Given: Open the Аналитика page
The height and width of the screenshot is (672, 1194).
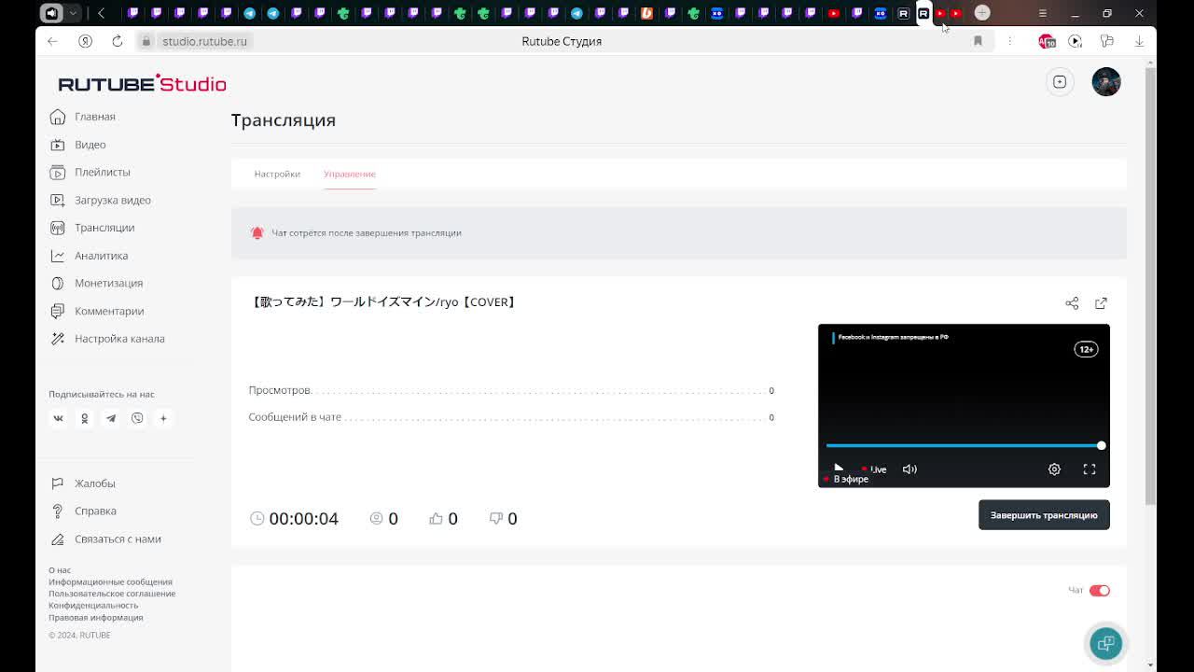Looking at the screenshot, I should [90, 256].
